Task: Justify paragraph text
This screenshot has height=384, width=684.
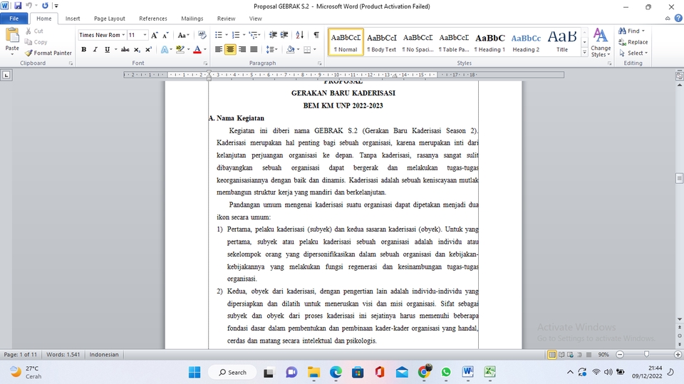Action: [254, 49]
